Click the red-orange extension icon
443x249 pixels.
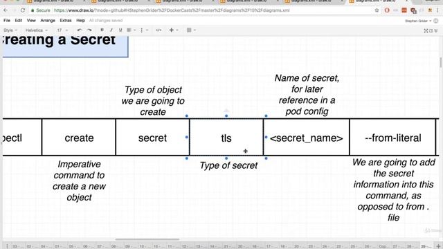coord(404,10)
